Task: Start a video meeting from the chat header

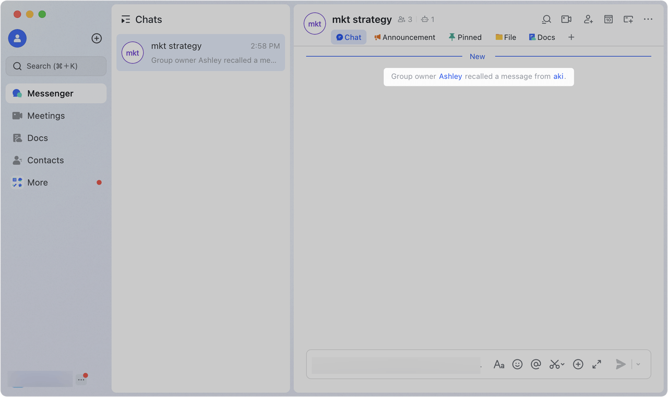Action: (x=566, y=19)
